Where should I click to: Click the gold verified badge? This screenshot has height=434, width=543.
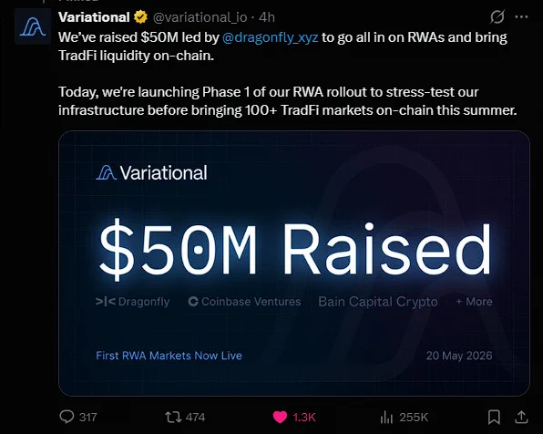(140, 17)
